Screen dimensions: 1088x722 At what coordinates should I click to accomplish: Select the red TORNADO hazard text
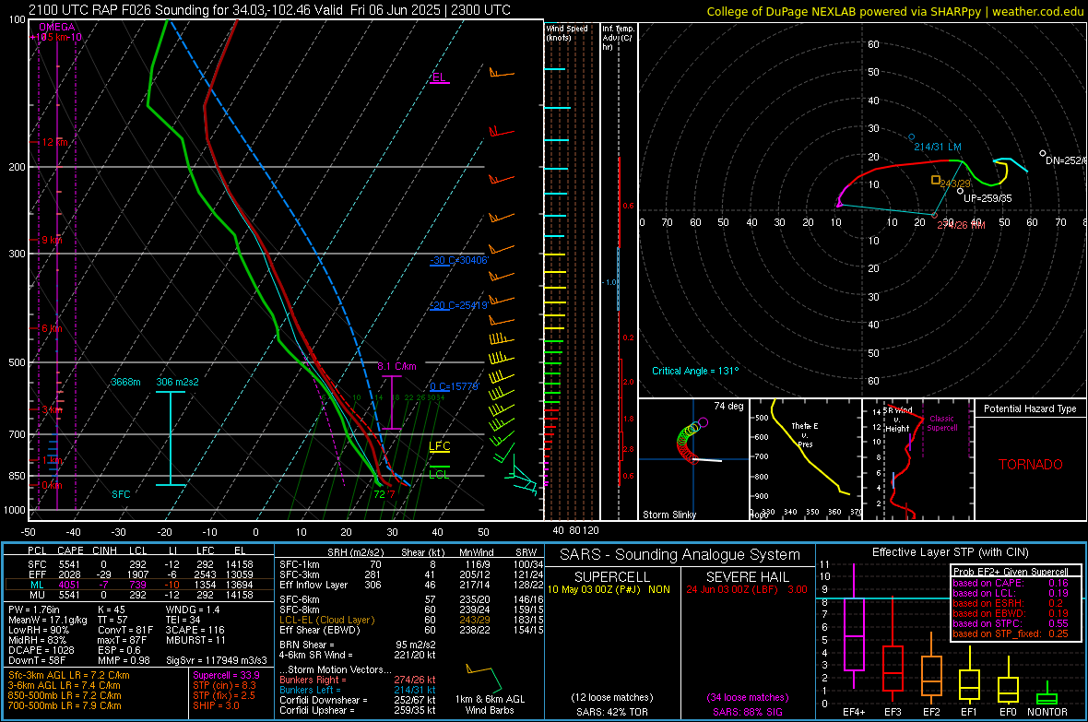1031,465
